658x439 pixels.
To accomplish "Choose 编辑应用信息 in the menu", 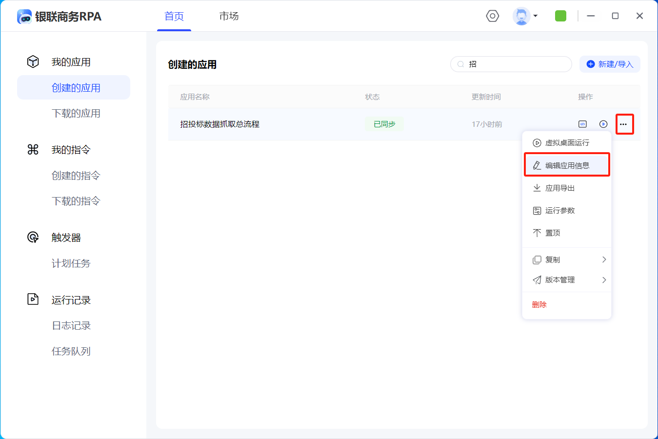I will click(566, 165).
